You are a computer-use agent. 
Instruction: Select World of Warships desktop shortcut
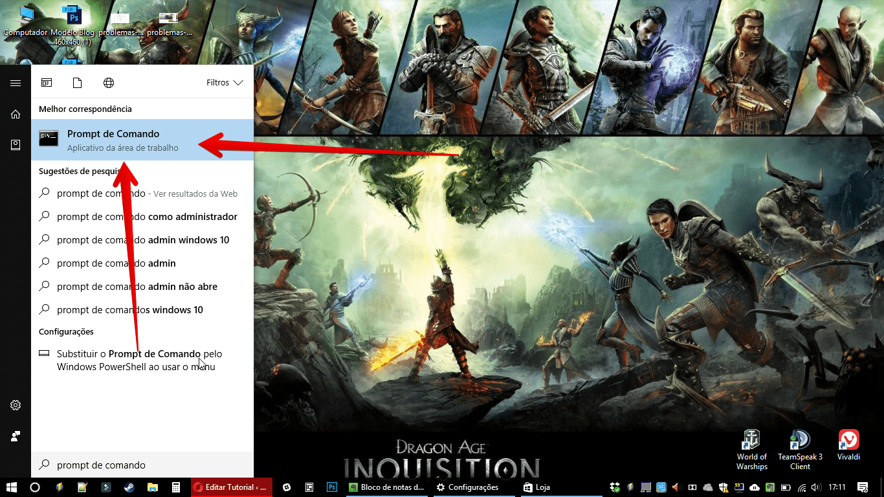(751, 450)
